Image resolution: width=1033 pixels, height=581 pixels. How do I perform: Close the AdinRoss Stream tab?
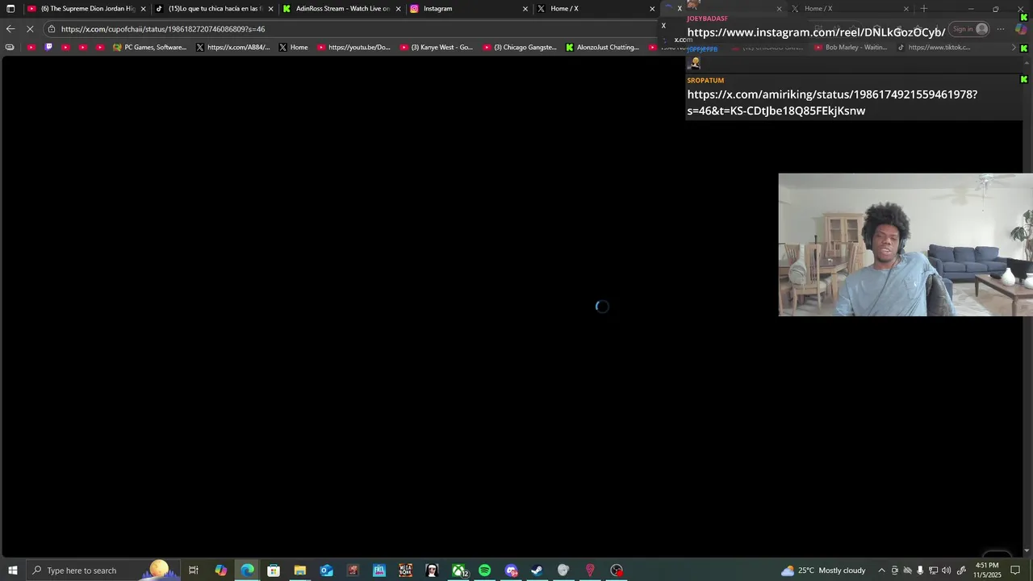pos(398,9)
